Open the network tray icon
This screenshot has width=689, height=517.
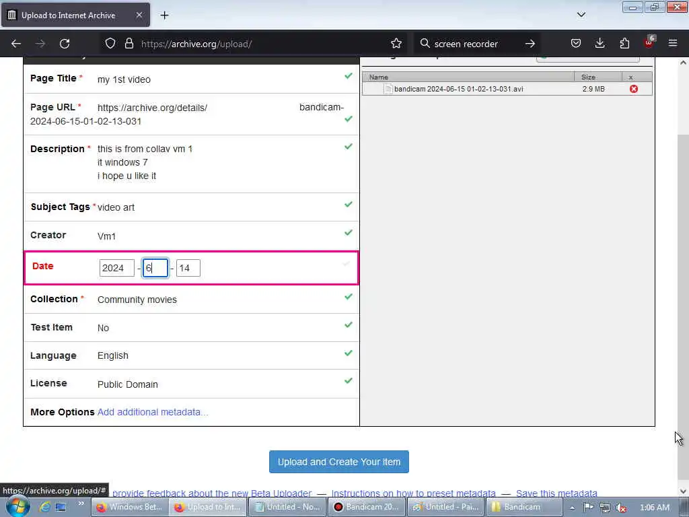click(x=605, y=508)
